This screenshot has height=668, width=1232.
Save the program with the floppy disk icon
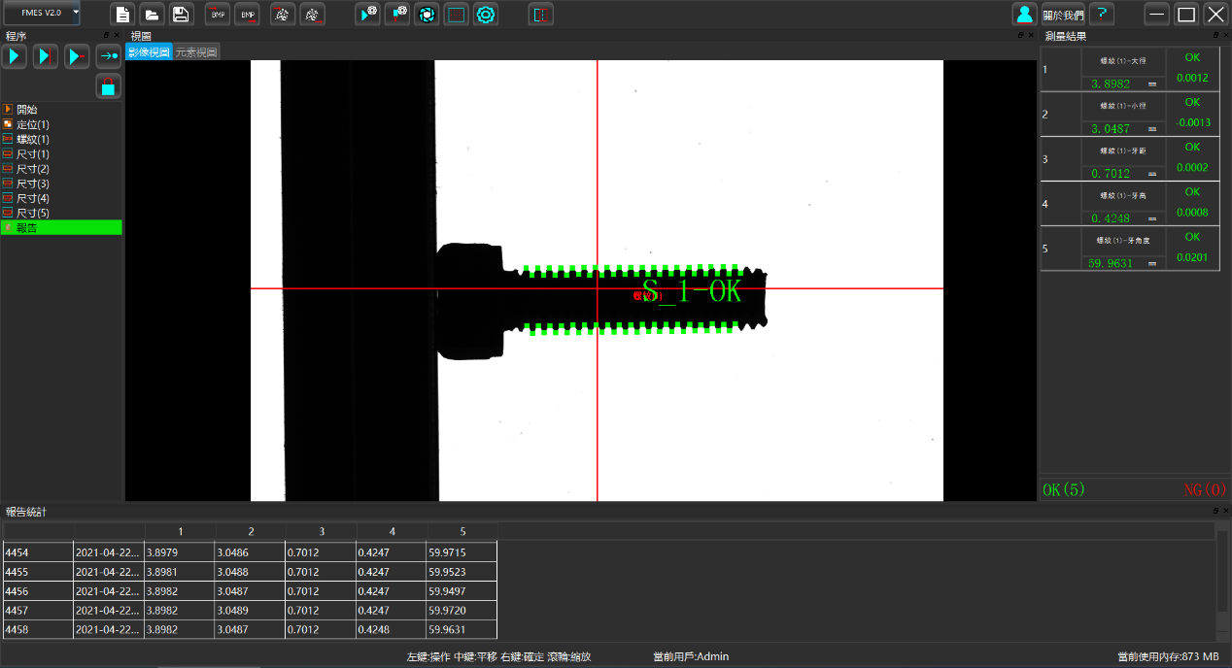pyautogui.click(x=181, y=14)
